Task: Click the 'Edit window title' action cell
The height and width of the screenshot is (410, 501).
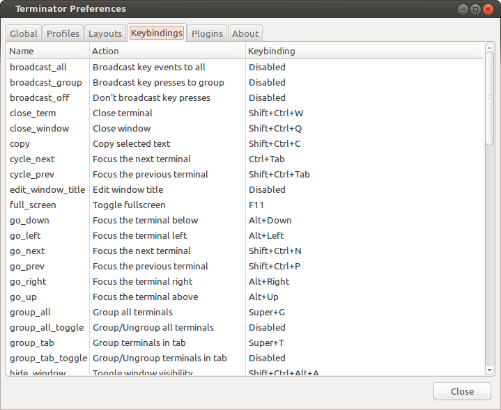Action: 128,189
